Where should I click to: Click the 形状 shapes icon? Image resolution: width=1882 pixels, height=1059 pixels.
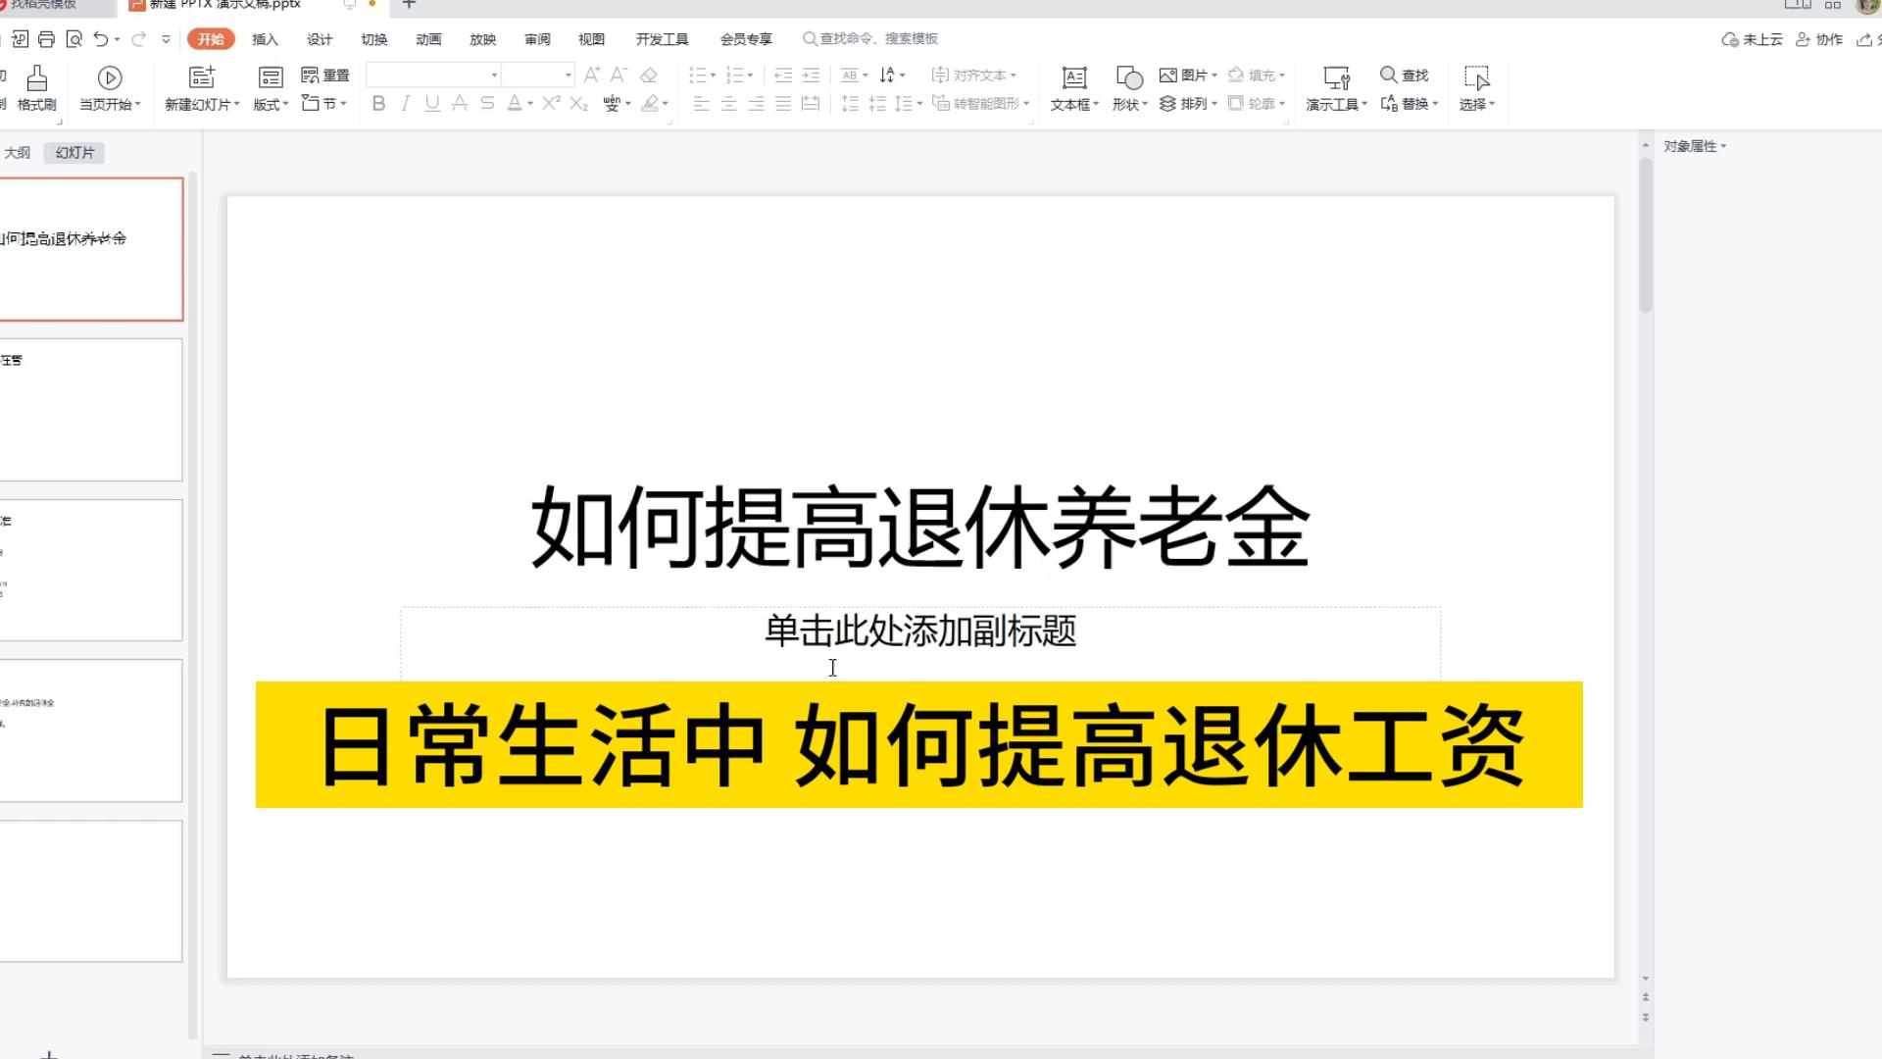click(1129, 77)
